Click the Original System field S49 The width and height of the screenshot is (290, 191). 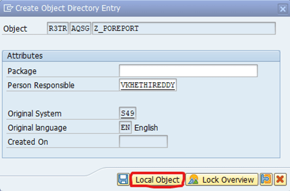128,113
